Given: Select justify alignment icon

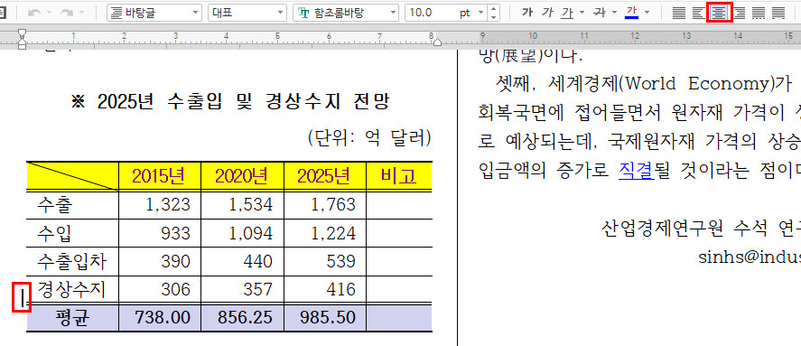Looking at the screenshot, I should click(679, 13).
